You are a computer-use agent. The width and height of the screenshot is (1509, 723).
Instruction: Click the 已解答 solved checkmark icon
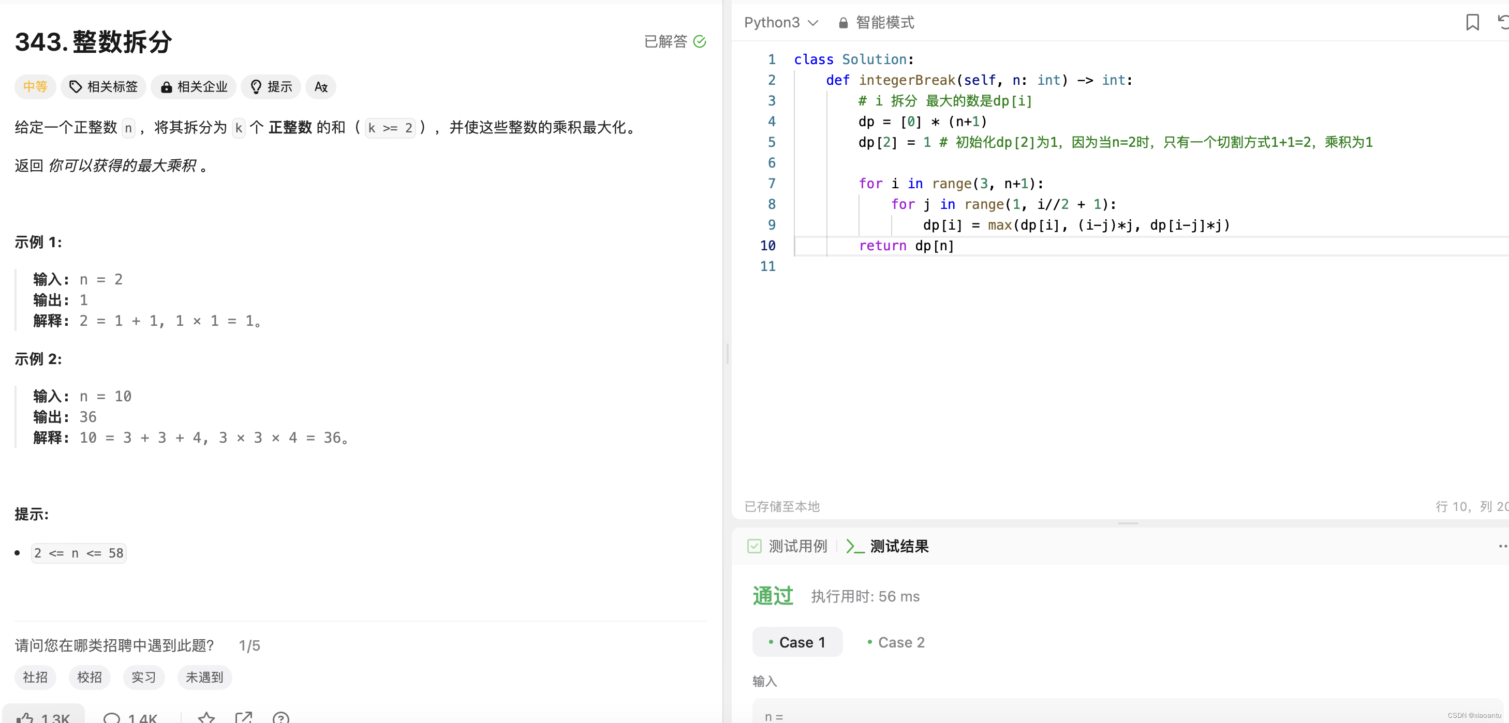(700, 41)
